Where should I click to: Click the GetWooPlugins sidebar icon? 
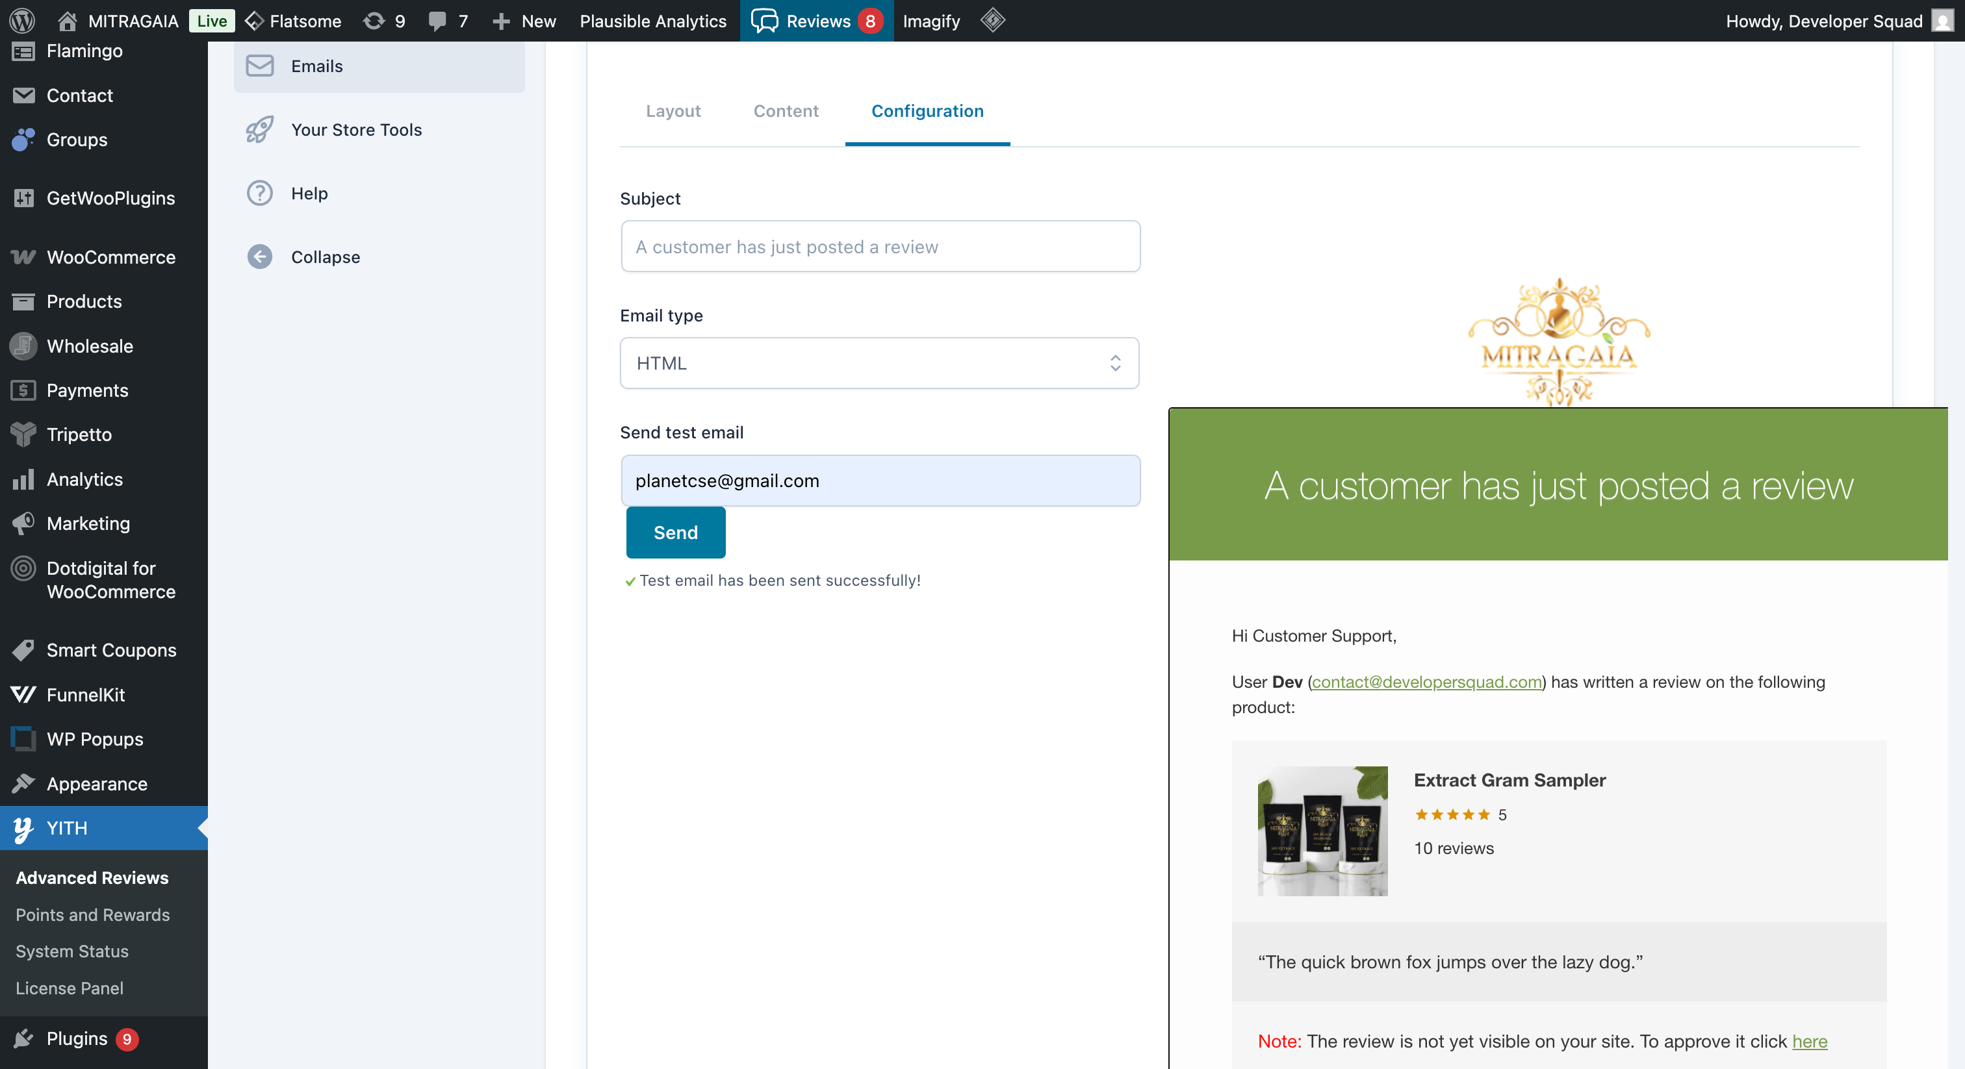(23, 198)
